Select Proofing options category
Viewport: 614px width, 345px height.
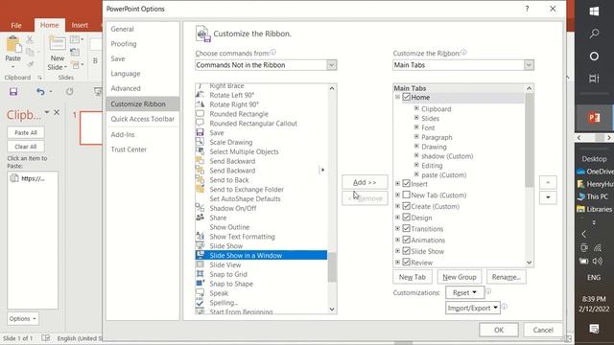tap(124, 44)
